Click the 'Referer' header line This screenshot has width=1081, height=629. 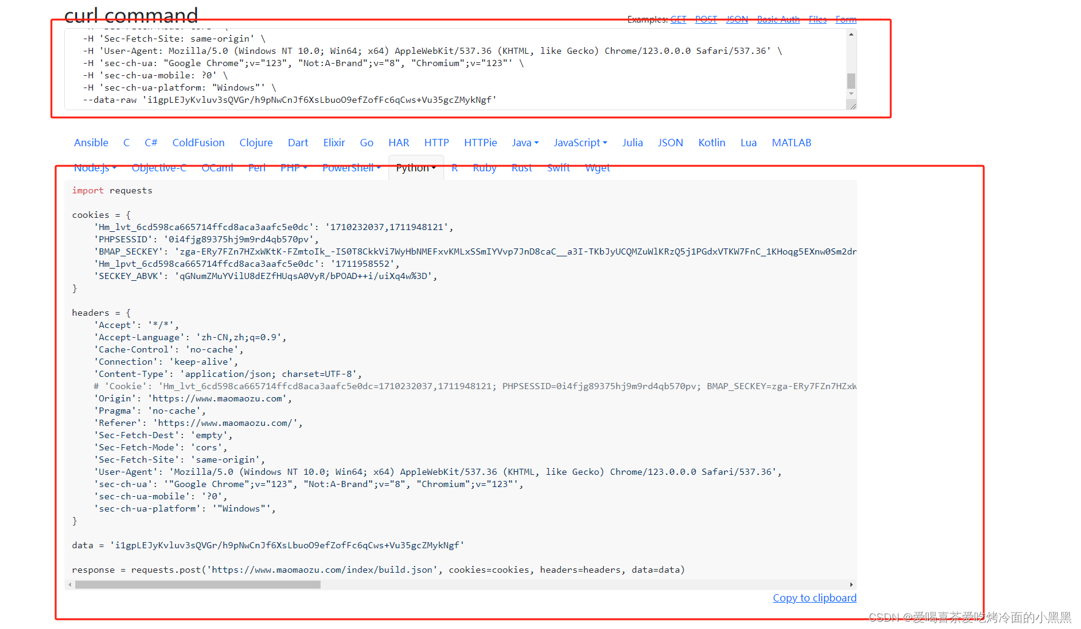coord(198,423)
